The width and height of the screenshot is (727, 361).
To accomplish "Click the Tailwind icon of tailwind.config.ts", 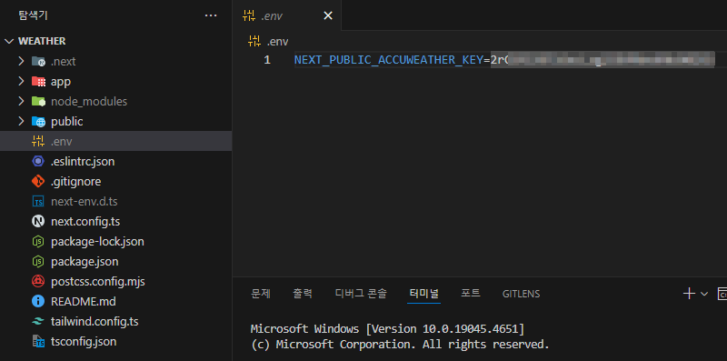I will pos(38,321).
